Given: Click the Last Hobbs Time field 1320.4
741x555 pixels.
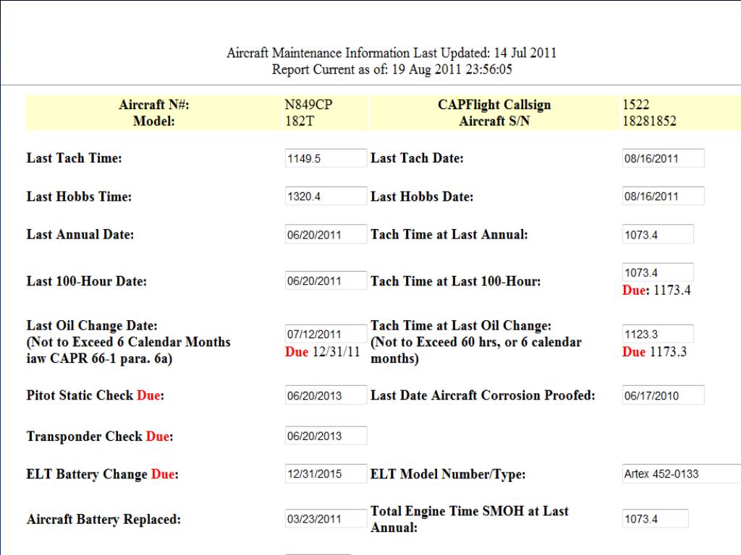Looking at the screenshot, I should 326,196.
